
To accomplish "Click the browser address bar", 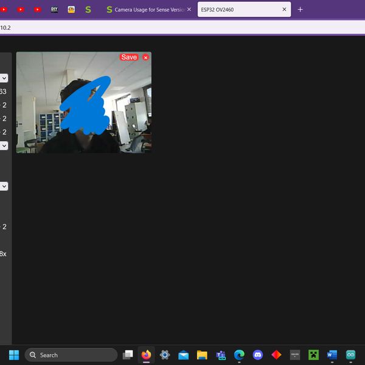I will tap(182, 28).
